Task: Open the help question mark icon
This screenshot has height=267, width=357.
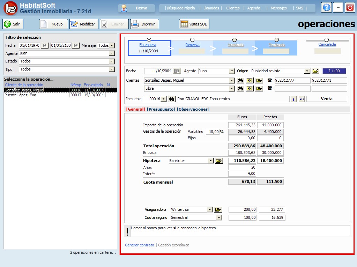Action: pyautogui.click(x=326, y=8)
